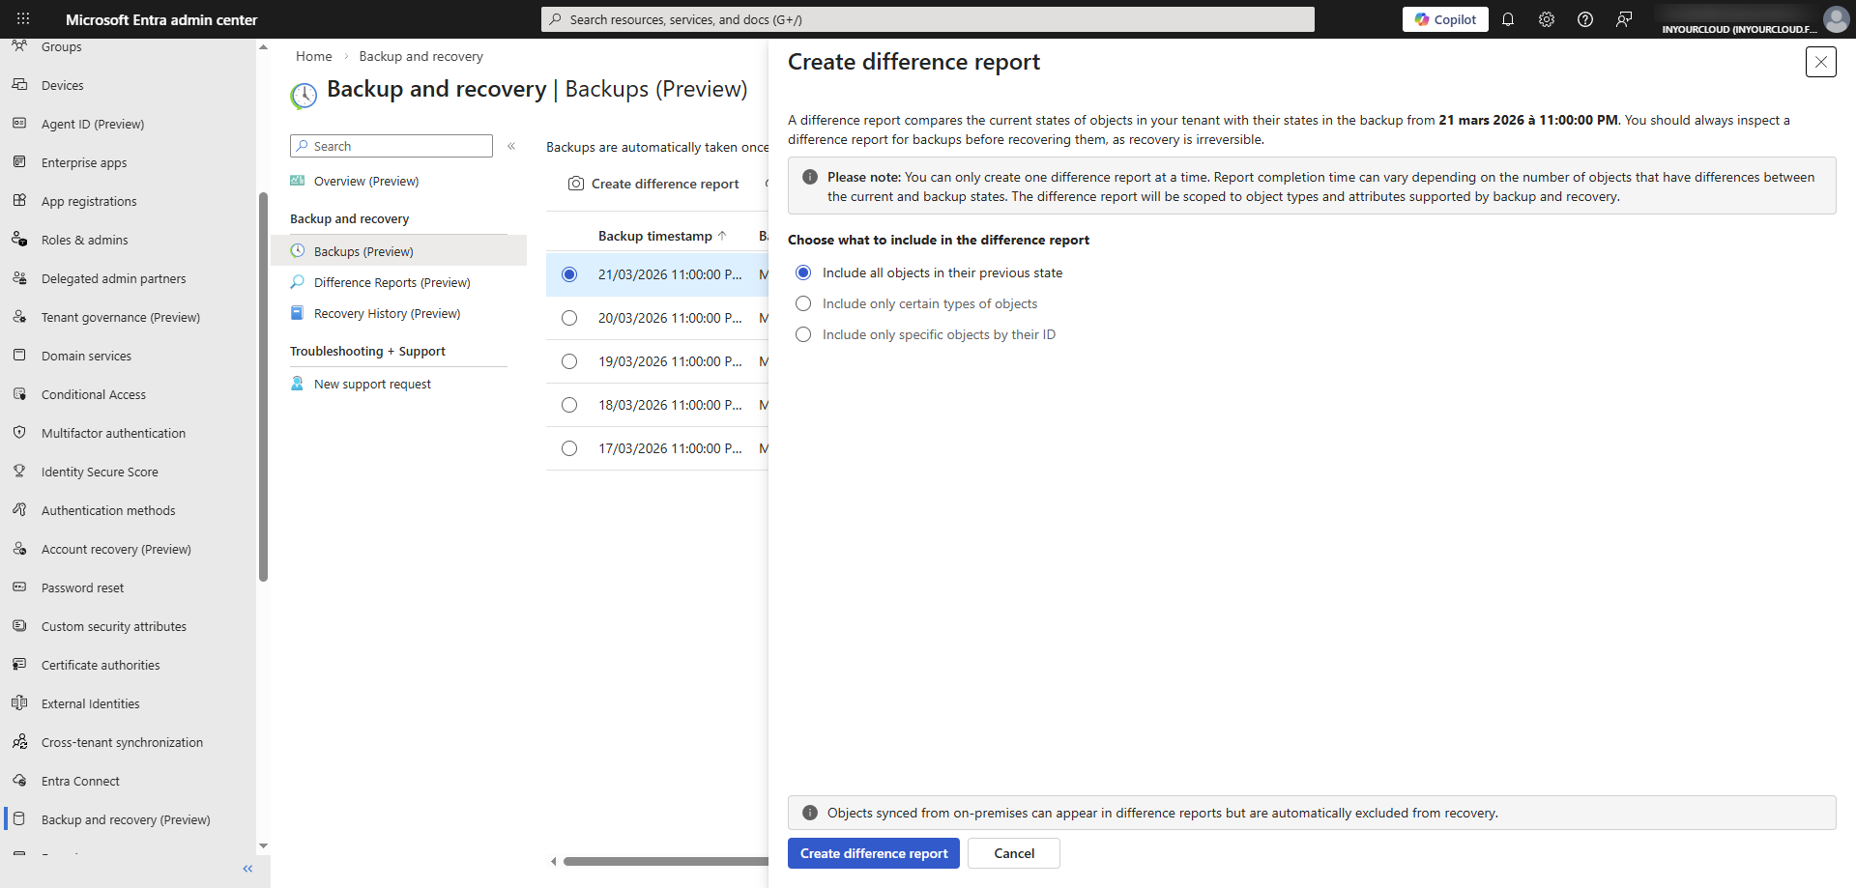Open the settings gear icon
The height and width of the screenshot is (888, 1856).
(1547, 19)
